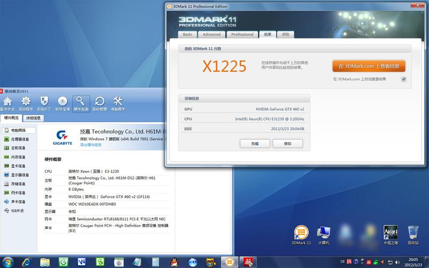The height and width of the screenshot is (268, 429).
Task: Open calculator icon on taskbar
Action: [156, 262]
